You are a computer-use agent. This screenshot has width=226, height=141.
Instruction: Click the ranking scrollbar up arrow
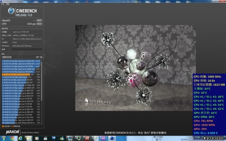42,61
